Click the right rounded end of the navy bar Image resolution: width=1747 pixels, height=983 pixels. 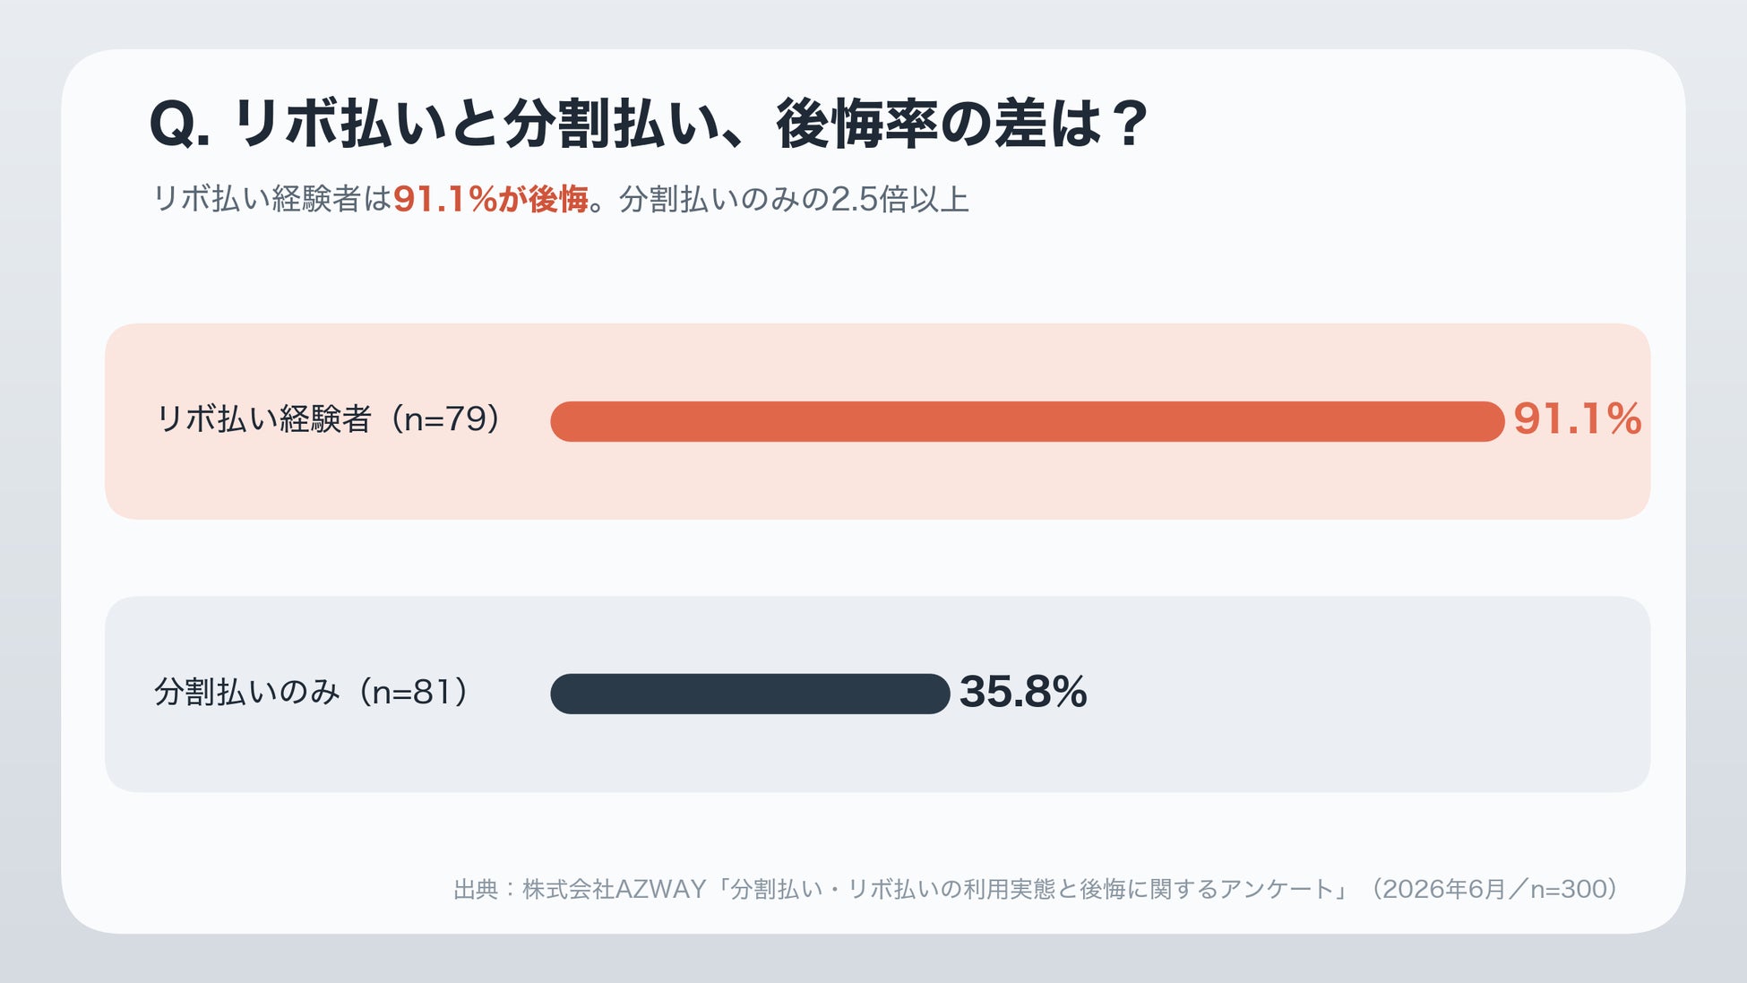click(x=935, y=694)
